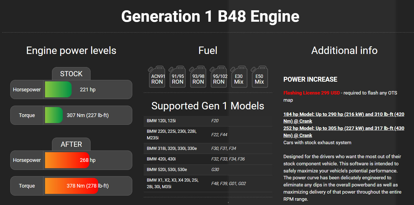Select the E30 Mix fuel canister

coord(239,77)
